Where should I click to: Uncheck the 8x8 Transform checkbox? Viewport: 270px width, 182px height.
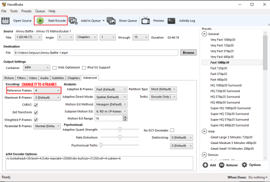[x=36, y=112]
